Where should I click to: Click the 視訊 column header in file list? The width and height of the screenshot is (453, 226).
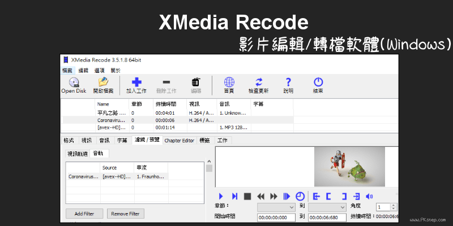pos(202,104)
